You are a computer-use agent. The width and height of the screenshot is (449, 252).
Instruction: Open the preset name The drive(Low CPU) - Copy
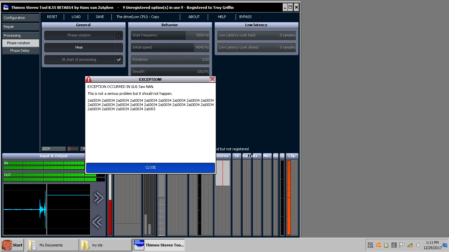[138, 17]
